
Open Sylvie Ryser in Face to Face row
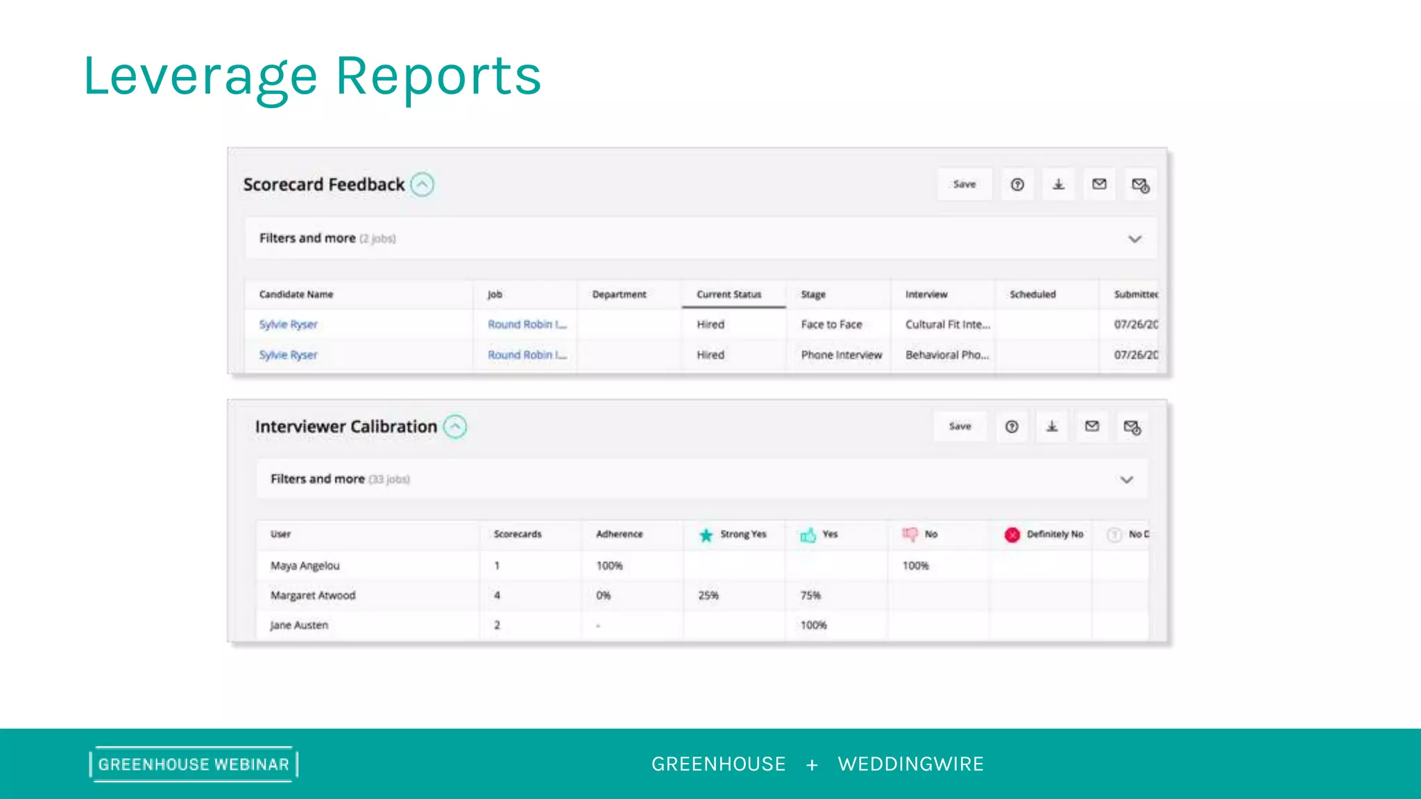(x=288, y=325)
